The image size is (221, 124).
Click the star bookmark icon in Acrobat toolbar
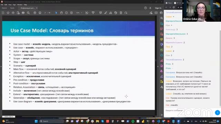coord(8,13)
